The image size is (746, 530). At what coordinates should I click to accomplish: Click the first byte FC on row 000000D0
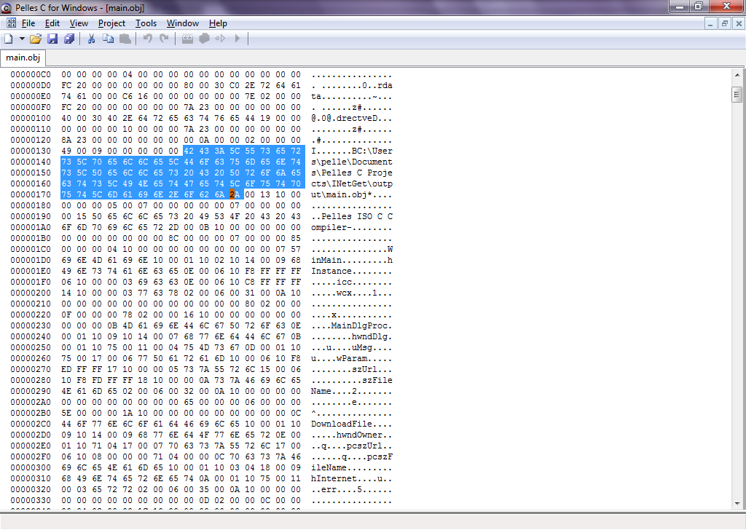[66, 86]
